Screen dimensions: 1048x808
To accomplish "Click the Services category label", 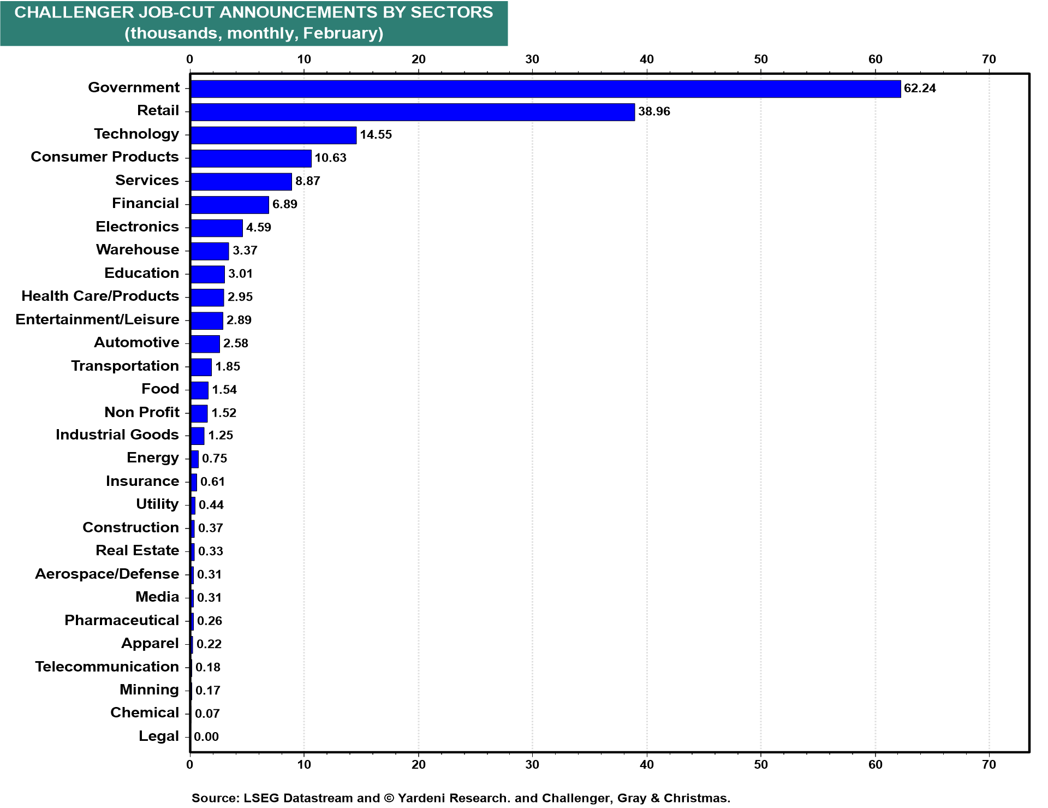I will tap(147, 180).
